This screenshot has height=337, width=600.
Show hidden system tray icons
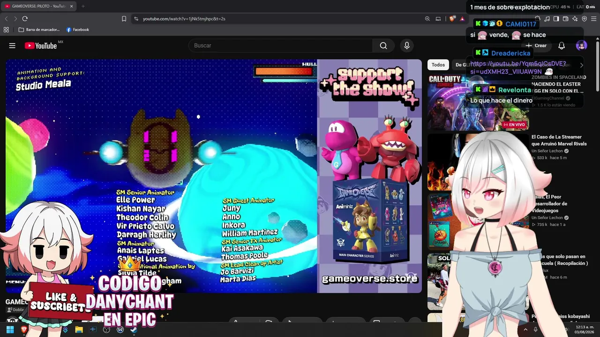pos(525,330)
